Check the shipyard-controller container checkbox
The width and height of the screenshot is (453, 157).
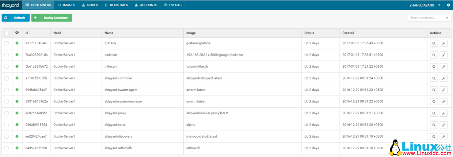(x=7, y=78)
